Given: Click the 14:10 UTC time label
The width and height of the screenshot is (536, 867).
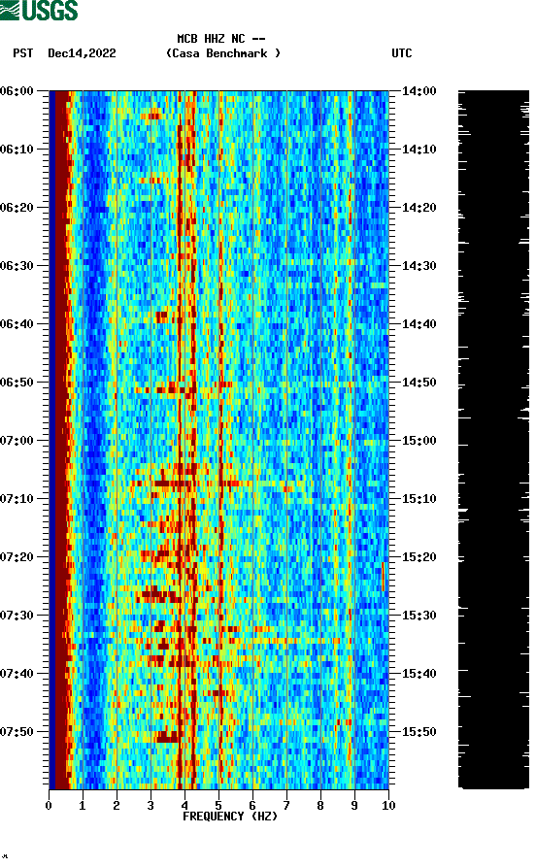Looking at the screenshot, I should pos(419,150).
